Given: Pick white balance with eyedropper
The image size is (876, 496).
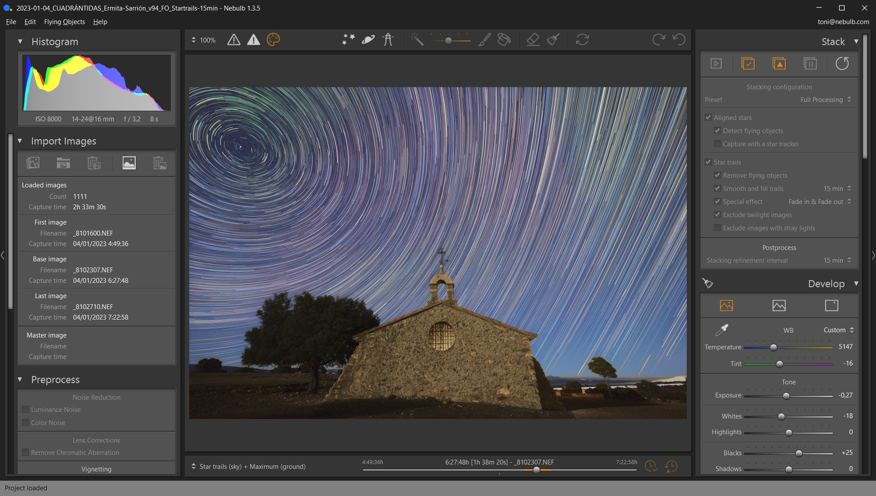Looking at the screenshot, I should (x=721, y=330).
